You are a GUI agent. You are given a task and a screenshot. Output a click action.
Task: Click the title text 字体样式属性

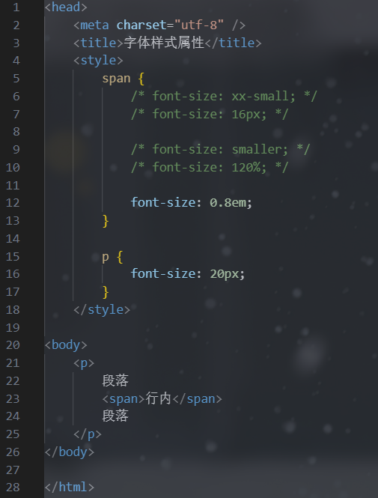point(164,43)
